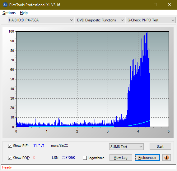Click the orange info icon button
This screenshot has width=177, height=171.
(166, 157)
